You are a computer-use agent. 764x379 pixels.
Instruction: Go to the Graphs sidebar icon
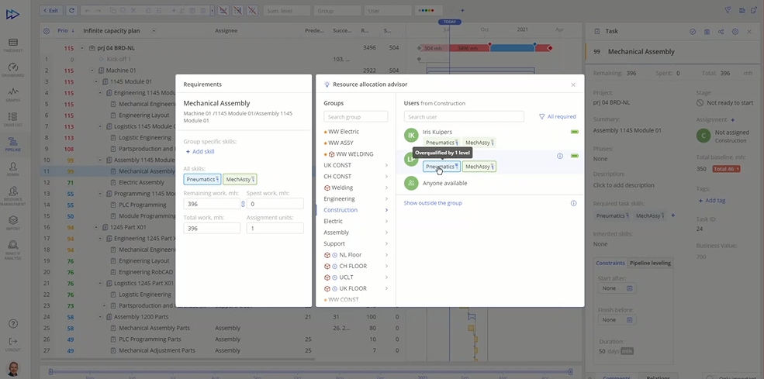[x=13, y=94]
